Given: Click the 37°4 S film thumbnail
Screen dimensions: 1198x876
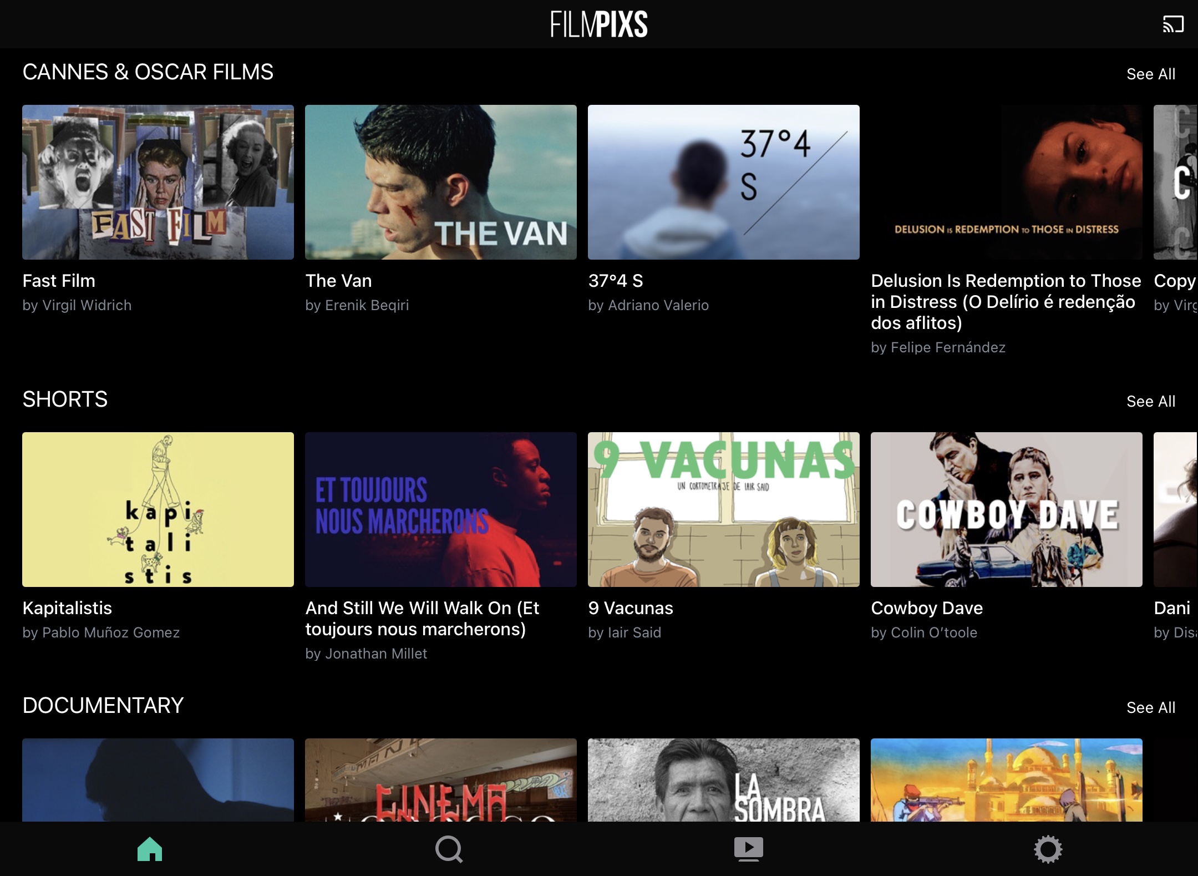Looking at the screenshot, I should [724, 183].
